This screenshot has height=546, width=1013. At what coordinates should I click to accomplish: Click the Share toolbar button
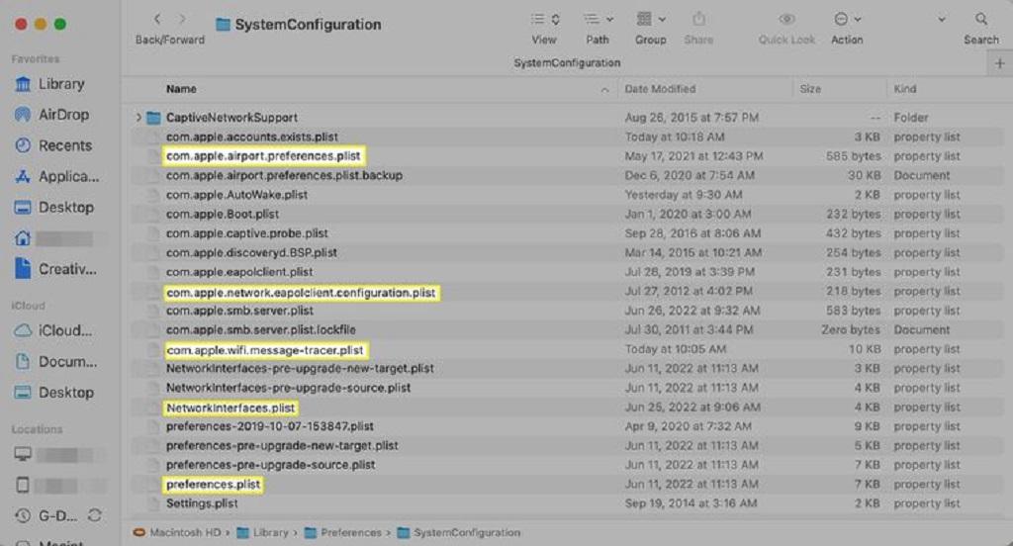[x=698, y=20]
